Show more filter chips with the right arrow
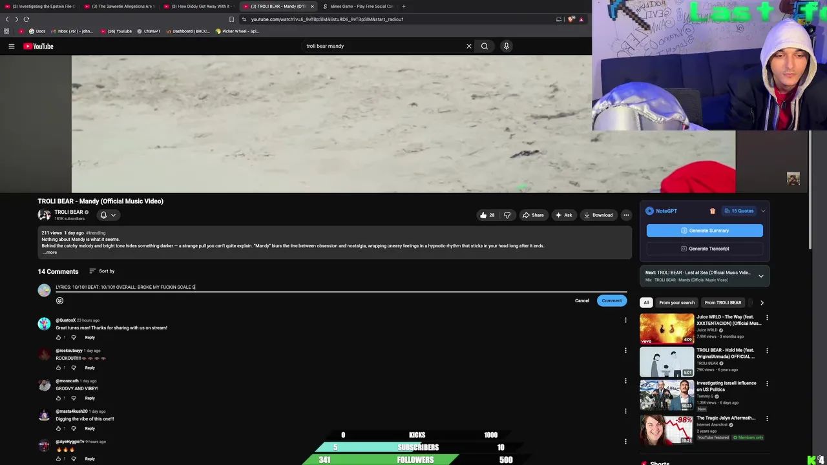Image resolution: width=827 pixels, height=465 pixels. pyautogui.click(x=762, y=302)
